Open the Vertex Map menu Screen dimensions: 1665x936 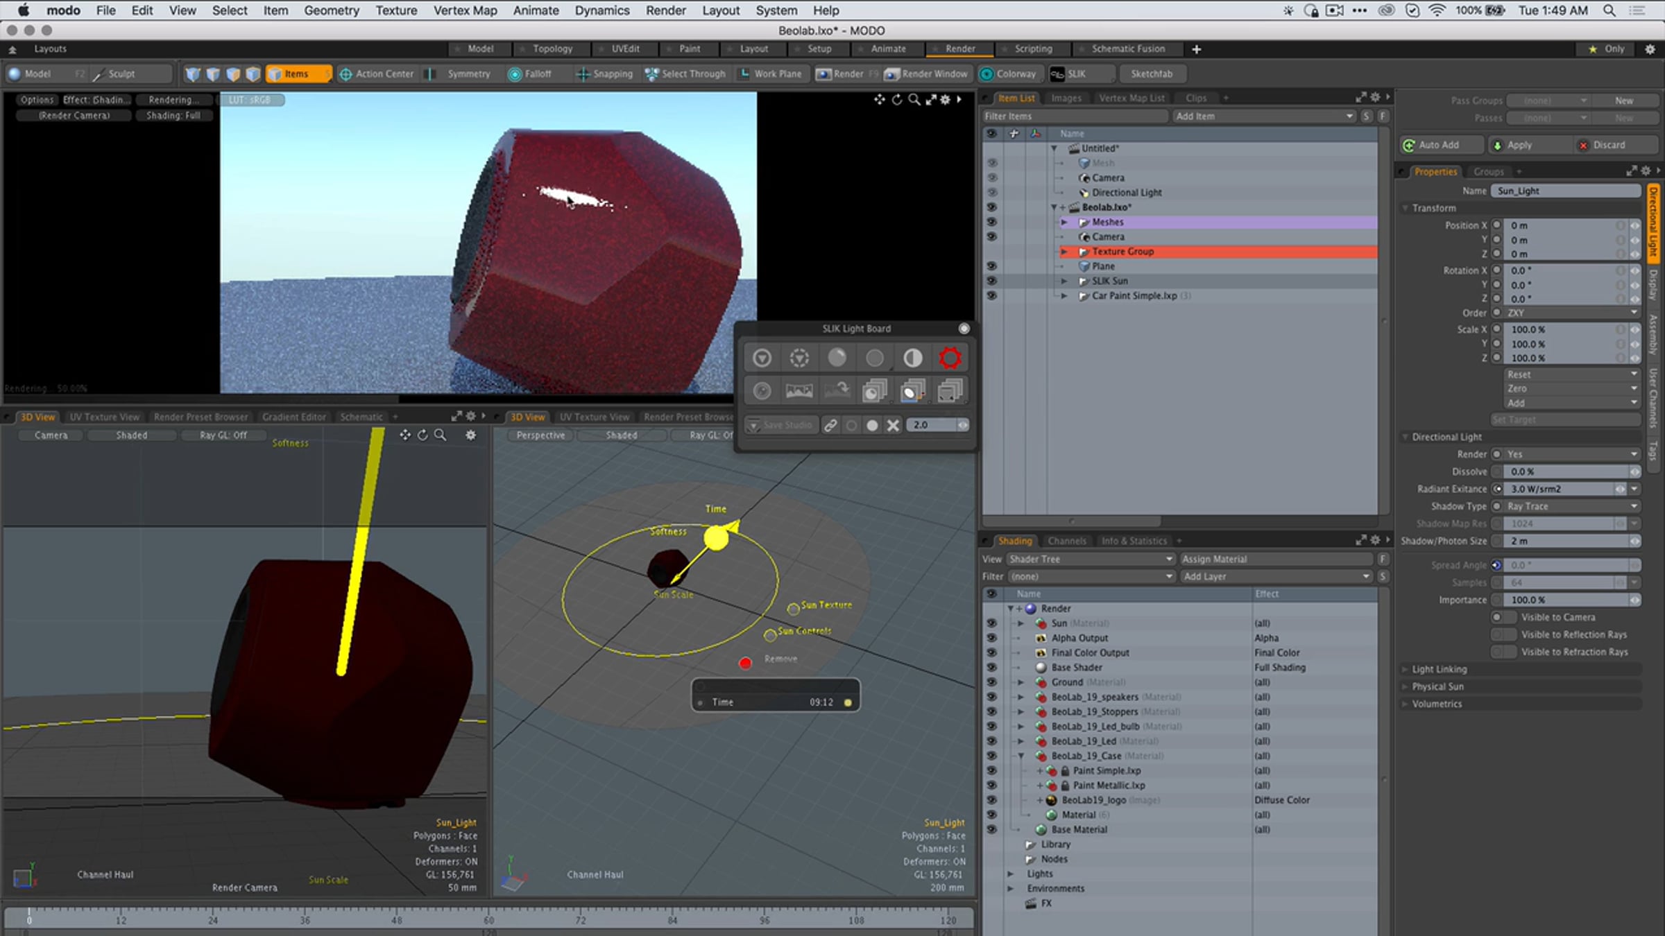[x=465, y=10]
